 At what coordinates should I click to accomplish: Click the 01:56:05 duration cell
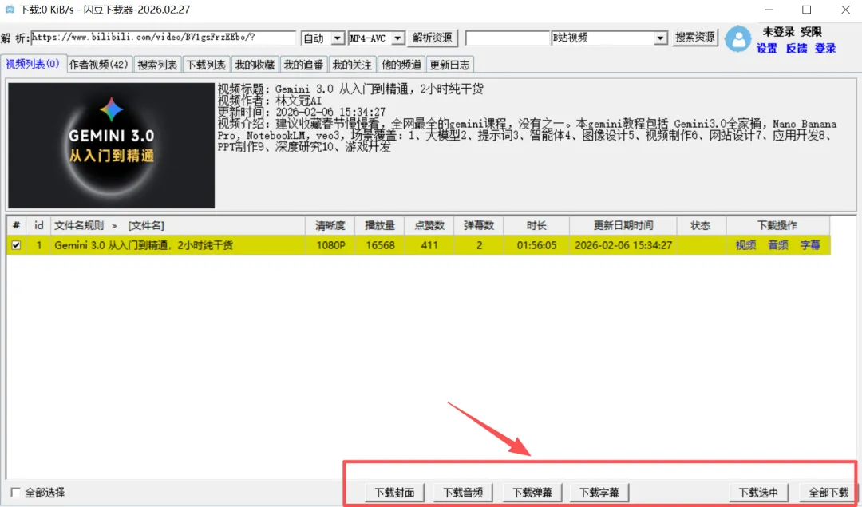coord(536,245)
